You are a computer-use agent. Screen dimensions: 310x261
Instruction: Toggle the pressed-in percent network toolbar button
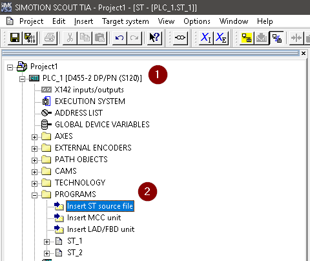click(276, 38)
